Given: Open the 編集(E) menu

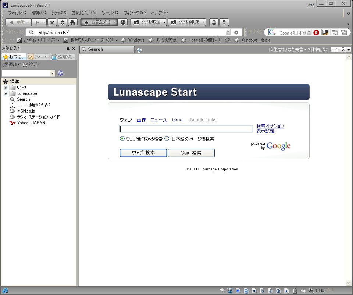Looking at the screenshot, I should click(39, 13).
